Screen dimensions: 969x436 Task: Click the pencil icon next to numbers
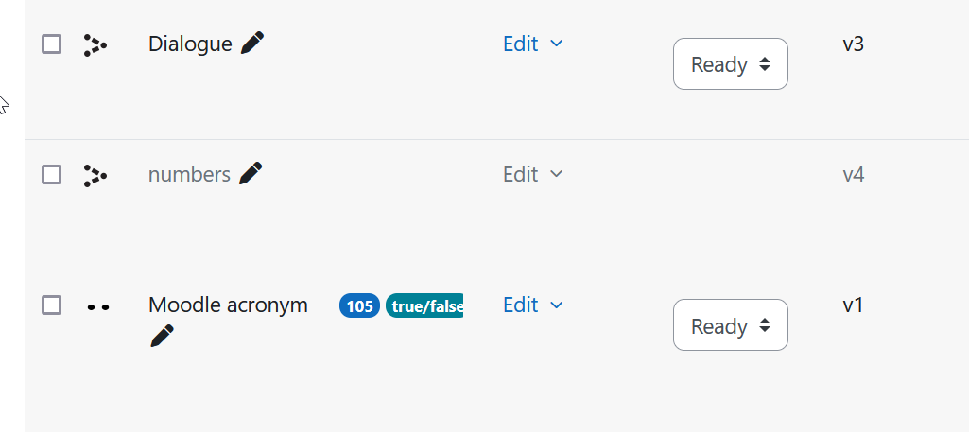click(251, 173)
